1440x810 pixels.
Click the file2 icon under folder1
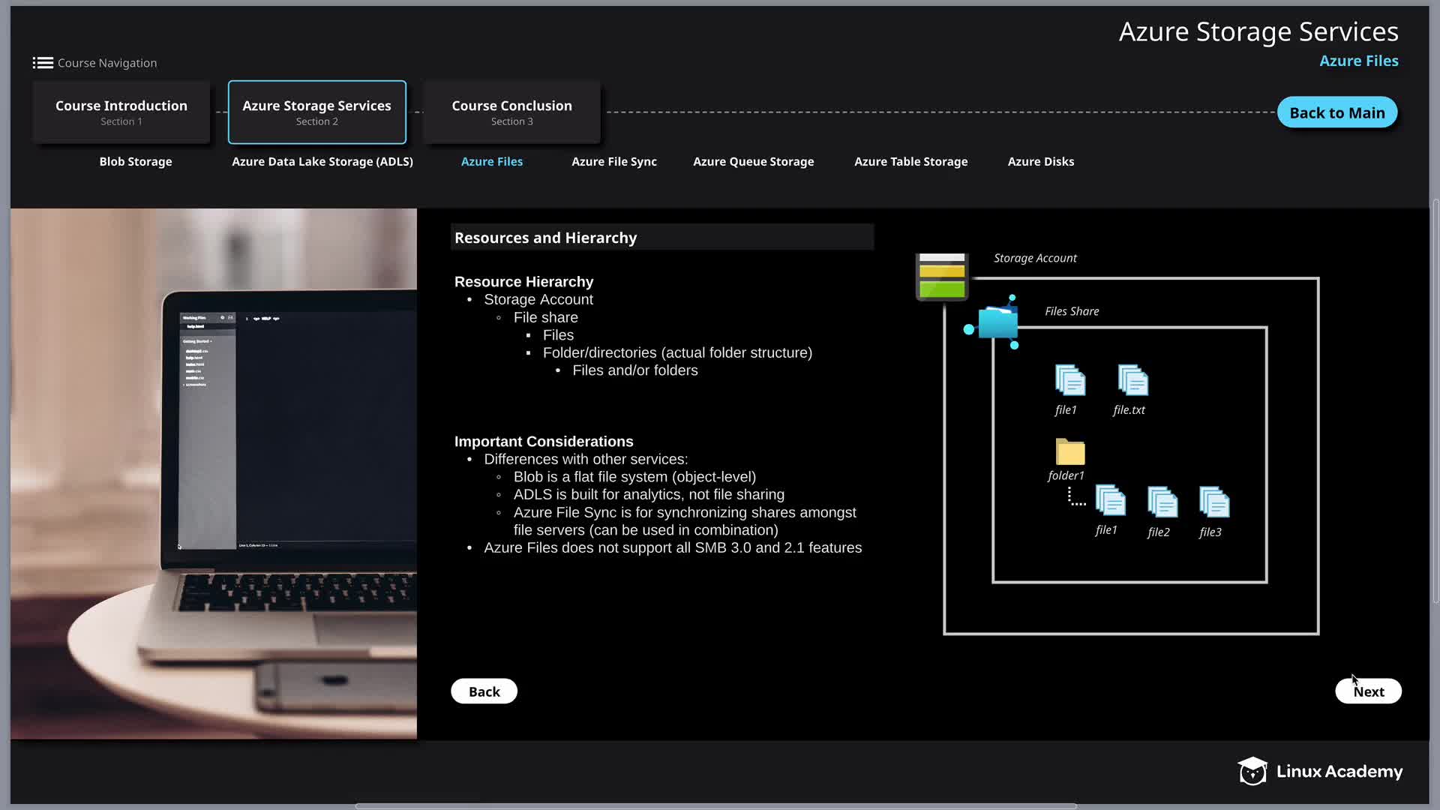1162,502
